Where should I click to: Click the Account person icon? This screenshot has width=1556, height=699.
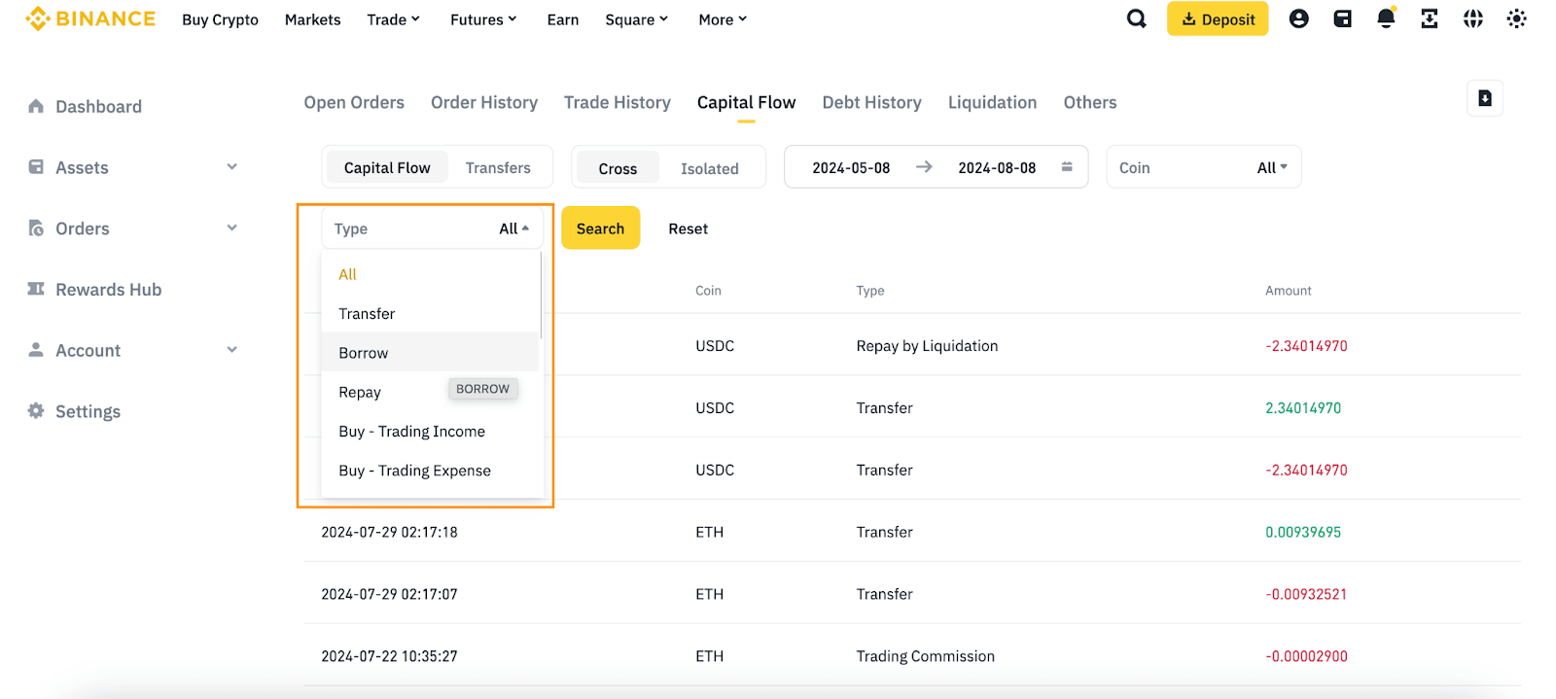36,350
